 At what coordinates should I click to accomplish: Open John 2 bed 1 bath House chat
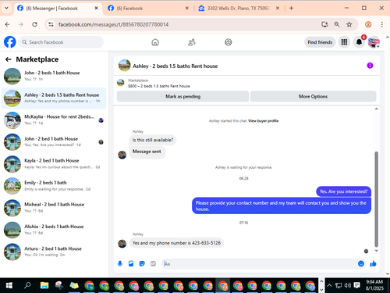[54, 142]
